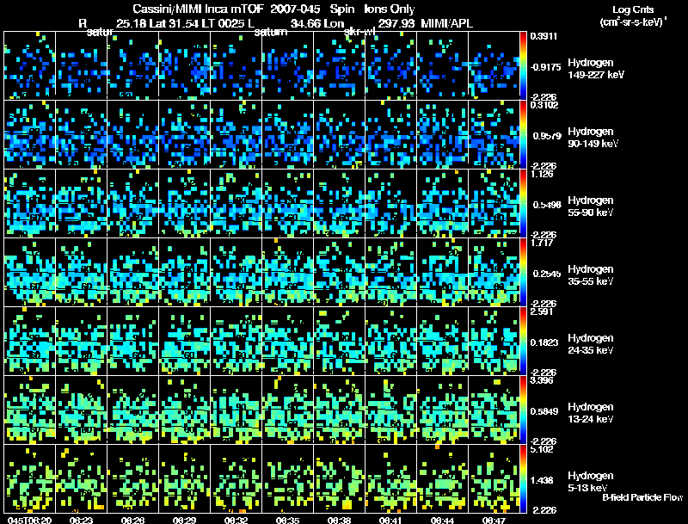
Task: Click the 'Hydrogen 149-227 keV' row label
Action: (x=595, y=69)
